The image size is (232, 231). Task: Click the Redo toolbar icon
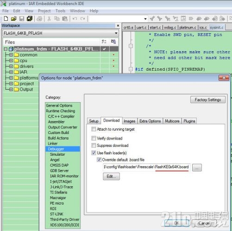pyautogui.click(x=83, y=18)
